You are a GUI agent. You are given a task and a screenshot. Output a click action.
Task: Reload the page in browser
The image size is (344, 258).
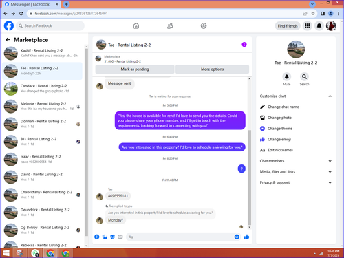pos(21,14)
